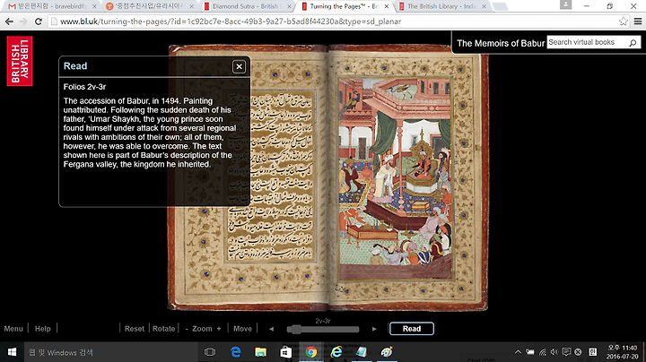Open Task View on taskbar
This screenshot has width=646, height=362.
point(210,352)
